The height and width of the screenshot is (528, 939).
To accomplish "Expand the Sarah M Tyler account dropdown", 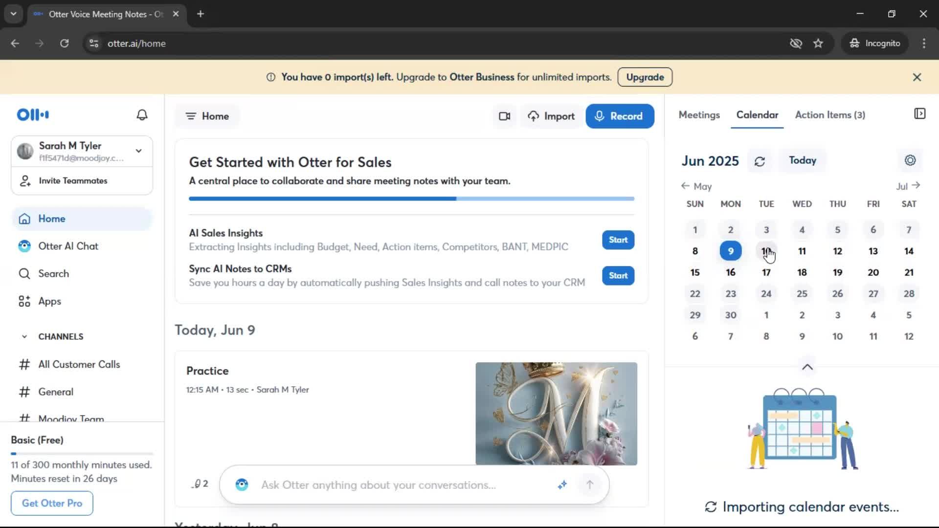I will coord(139,151).
